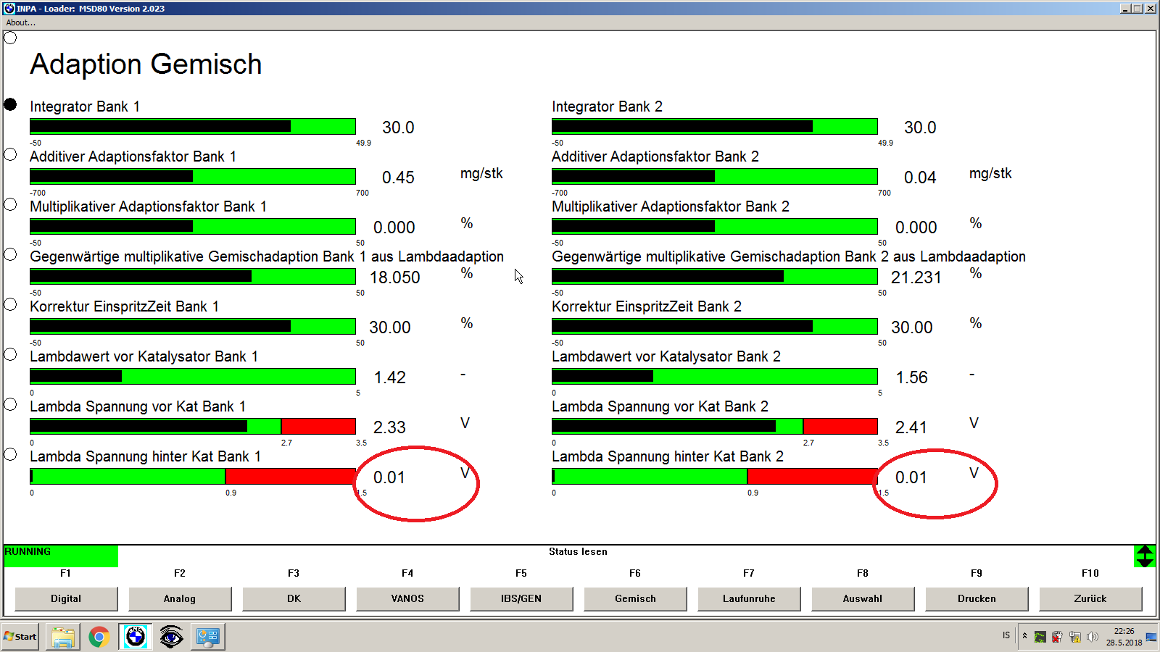
Task: Open the BMW INPA taskbar icon
Action: tap(136, 637)
